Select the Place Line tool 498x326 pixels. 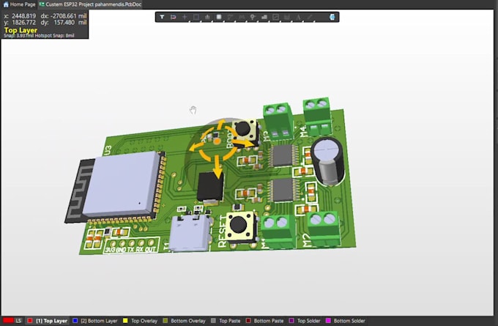(x=310, y=17)
